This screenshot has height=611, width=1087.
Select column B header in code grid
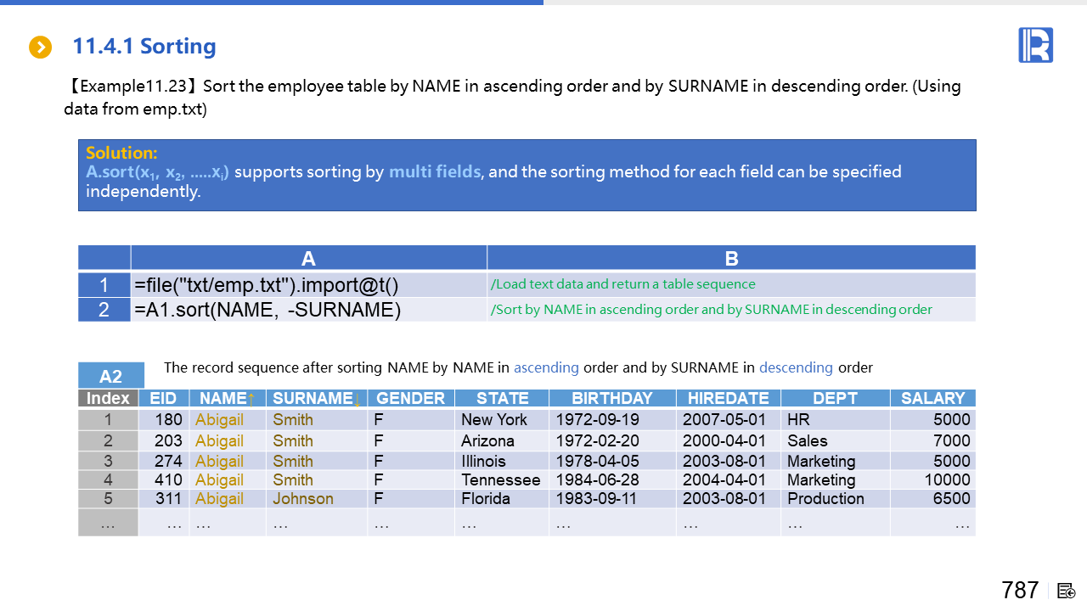coord(731,258)
